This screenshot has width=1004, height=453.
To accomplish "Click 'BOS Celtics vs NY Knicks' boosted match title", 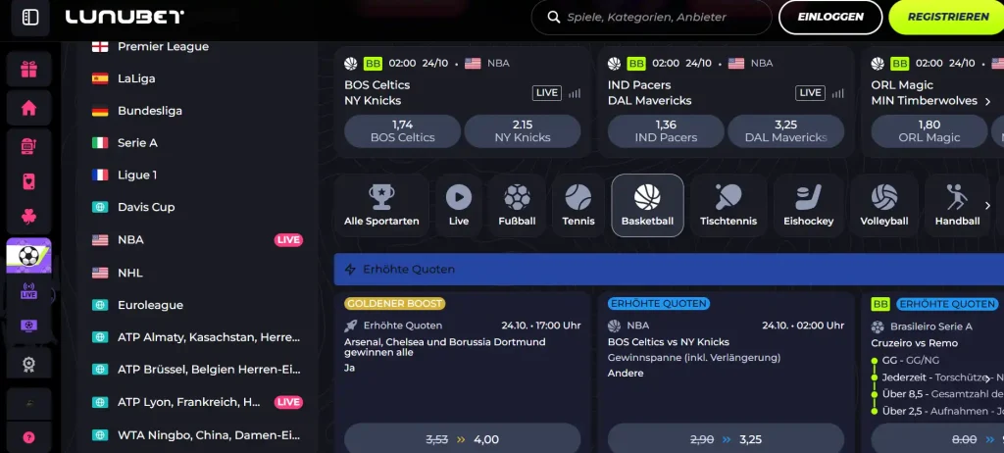I will pyautogui.click(x=669, y=342).
